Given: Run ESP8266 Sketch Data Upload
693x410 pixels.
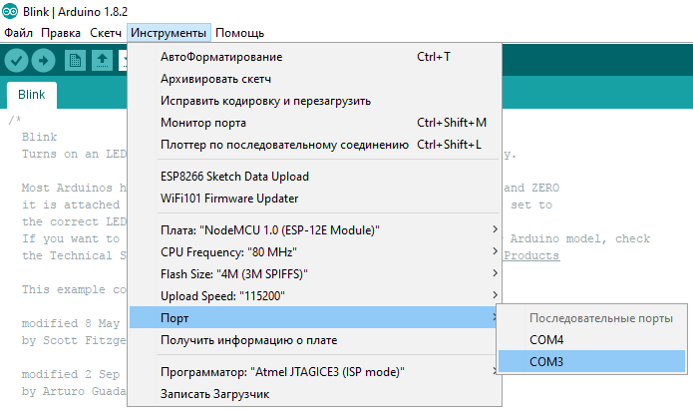Looking at the screenshot, I should click(315, 177).
